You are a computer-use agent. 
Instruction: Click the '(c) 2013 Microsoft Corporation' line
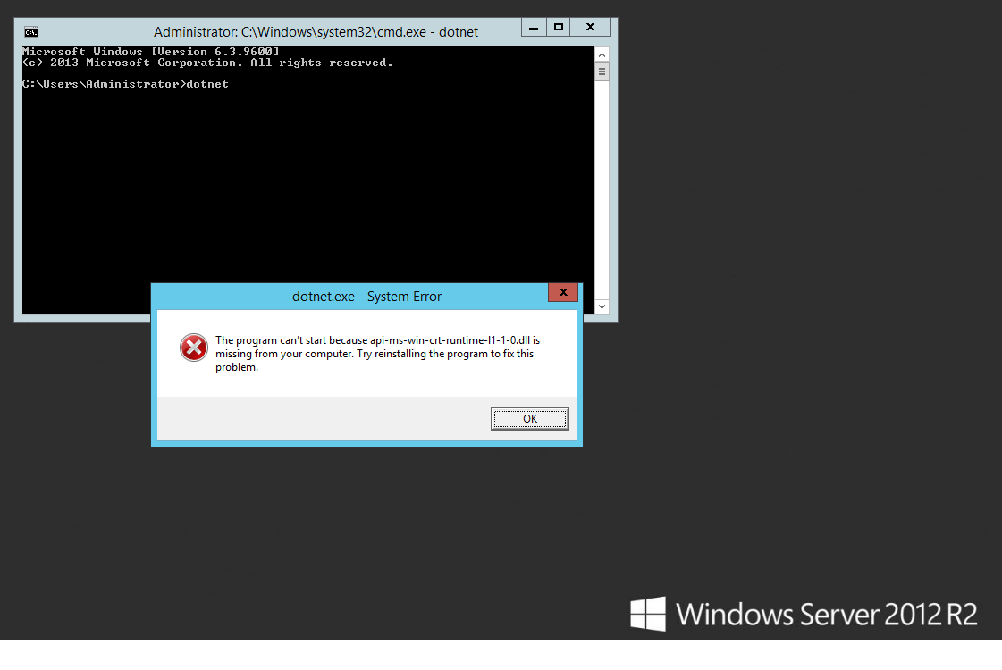pyautogui.click(x=207, y=63)
